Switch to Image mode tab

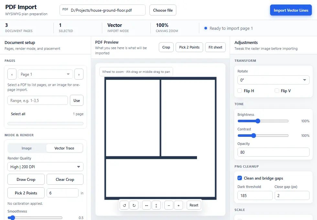coord(27,148)
